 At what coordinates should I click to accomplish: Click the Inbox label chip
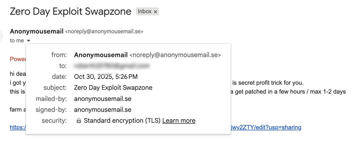pos(145,11)
